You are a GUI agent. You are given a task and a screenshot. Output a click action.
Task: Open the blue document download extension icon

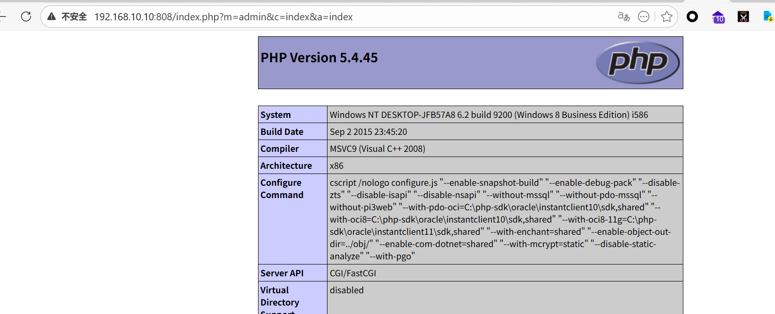pyautogui.click(x=768, y=17)
